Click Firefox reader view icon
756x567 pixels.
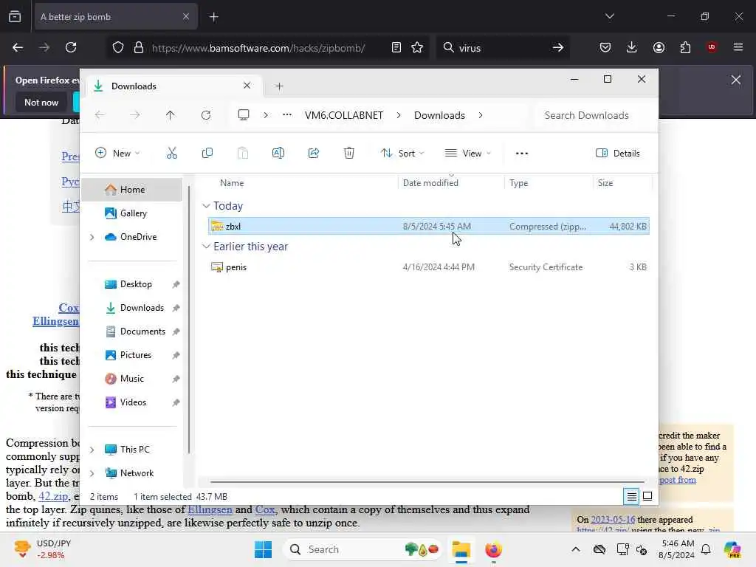click(x=396, y=47)
